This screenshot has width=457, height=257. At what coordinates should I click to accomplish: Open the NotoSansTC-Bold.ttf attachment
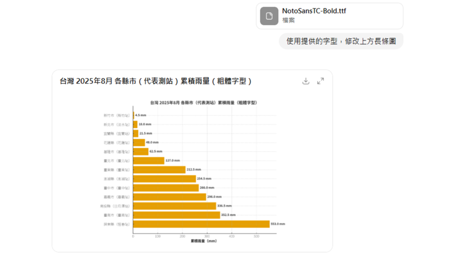tap(314, 11)
